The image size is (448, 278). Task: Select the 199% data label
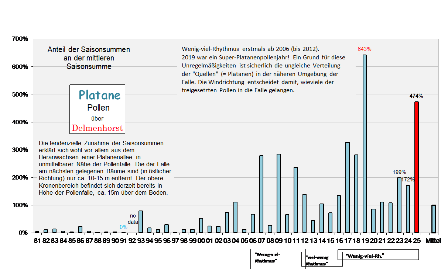[399, 172]
